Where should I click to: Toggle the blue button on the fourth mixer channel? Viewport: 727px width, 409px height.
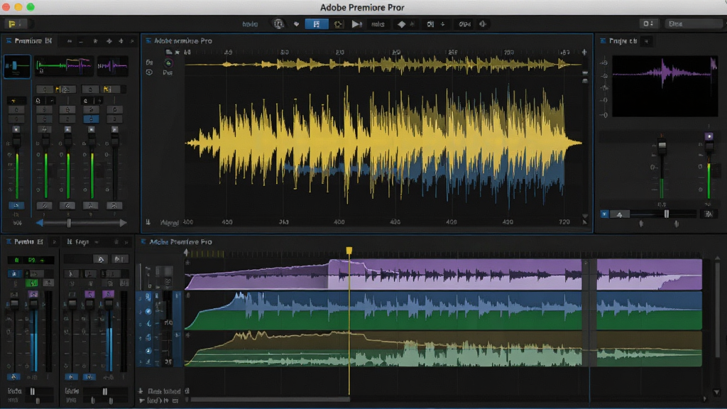click(x=91, y=119)
